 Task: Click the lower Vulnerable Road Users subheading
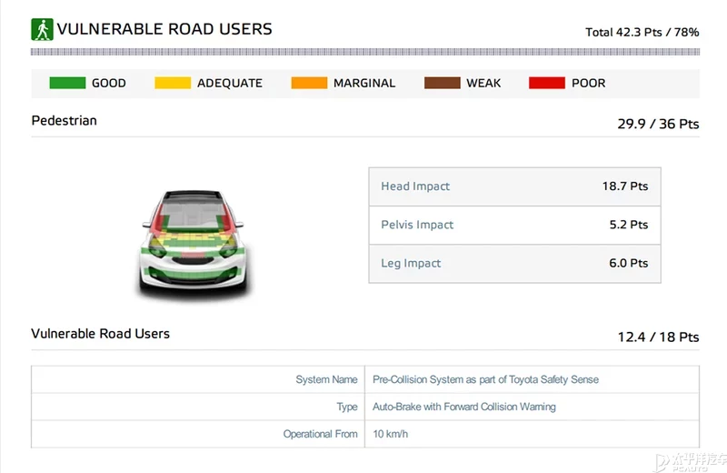coord(100,334)
